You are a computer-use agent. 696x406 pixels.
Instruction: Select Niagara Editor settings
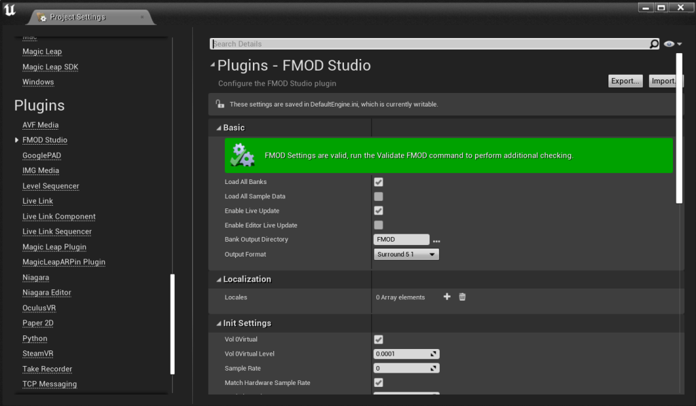coord(47,293)
